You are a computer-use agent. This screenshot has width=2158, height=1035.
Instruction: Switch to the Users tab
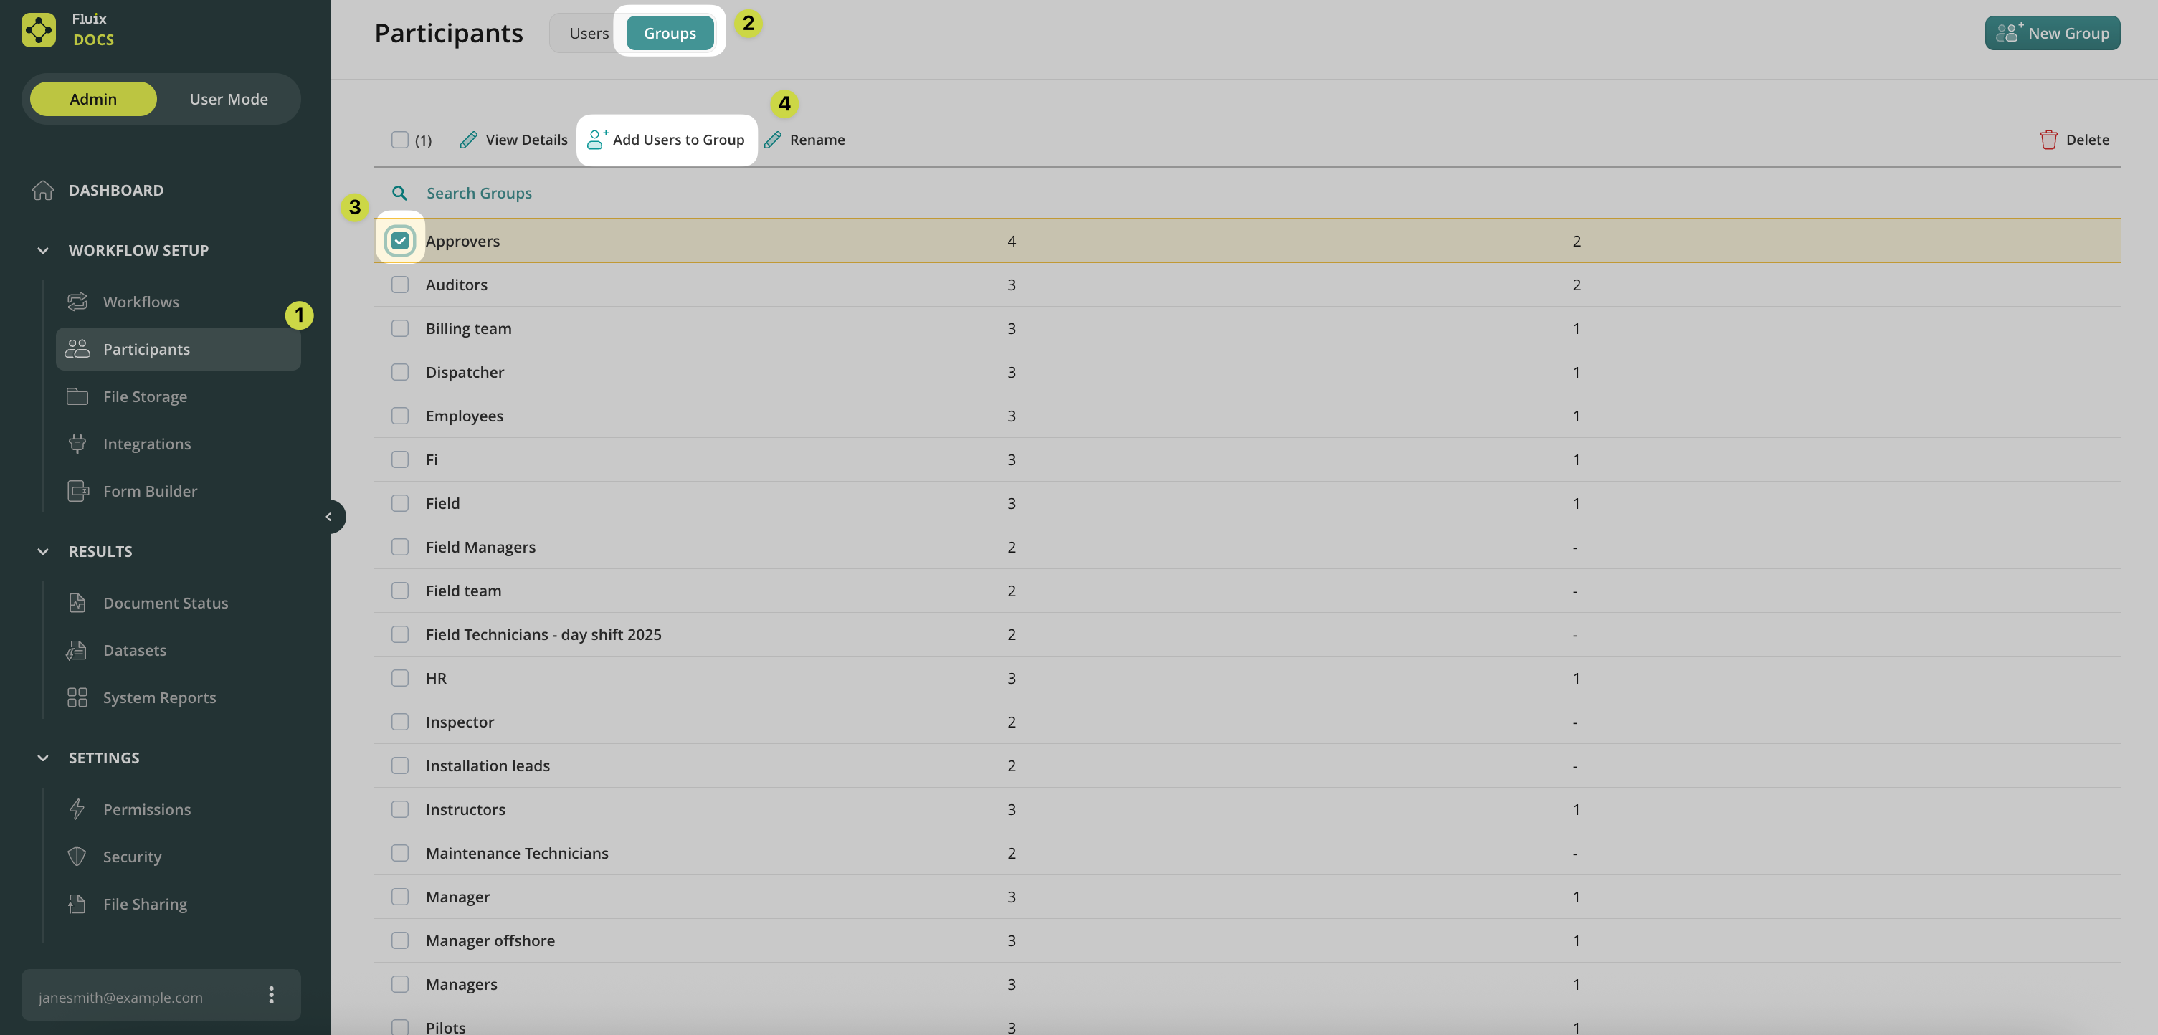[588, 34]
